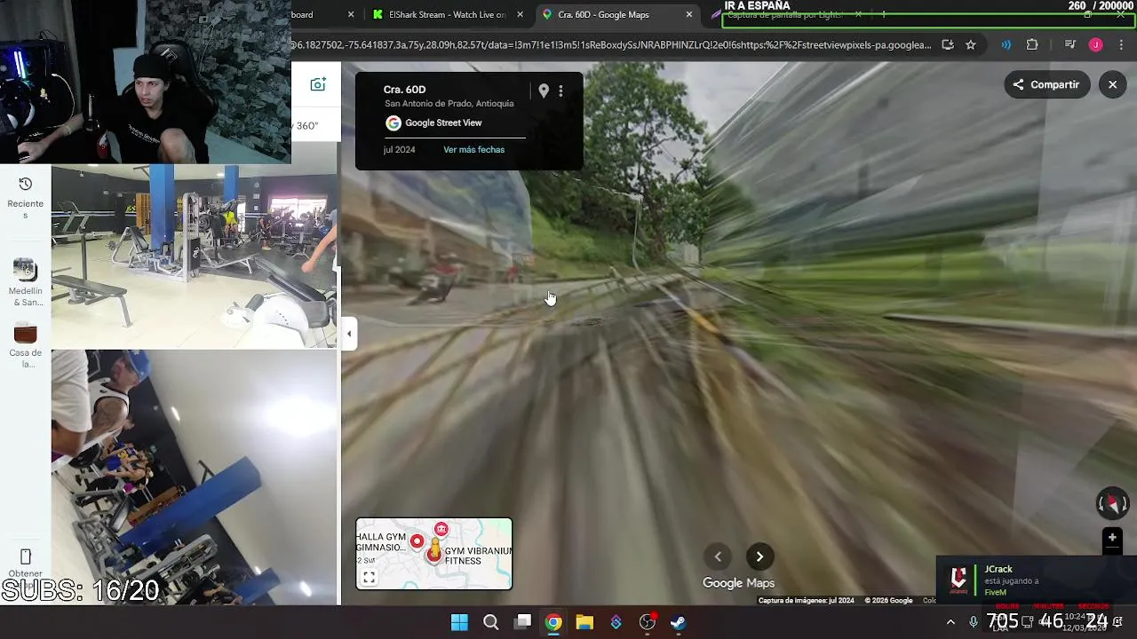
Task: Open the Chrome profile avatar
Action: (1096, 45)
